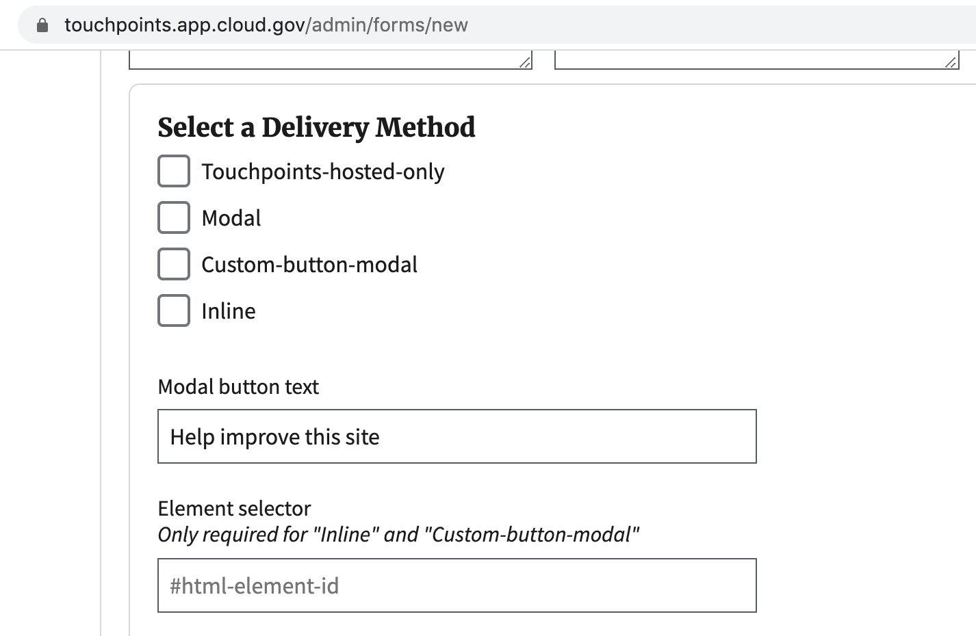Image resolution: width=976 pixels, height=636 pixels.
Task: Toggle the Inline delivery checkbox
Action: point(174,310)
